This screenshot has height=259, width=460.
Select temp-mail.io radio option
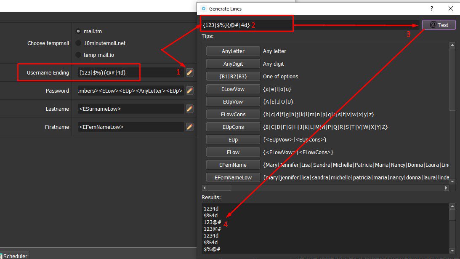(x=78, y=55)
